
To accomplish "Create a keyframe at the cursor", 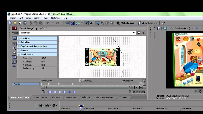I will [x=70, y=92].
